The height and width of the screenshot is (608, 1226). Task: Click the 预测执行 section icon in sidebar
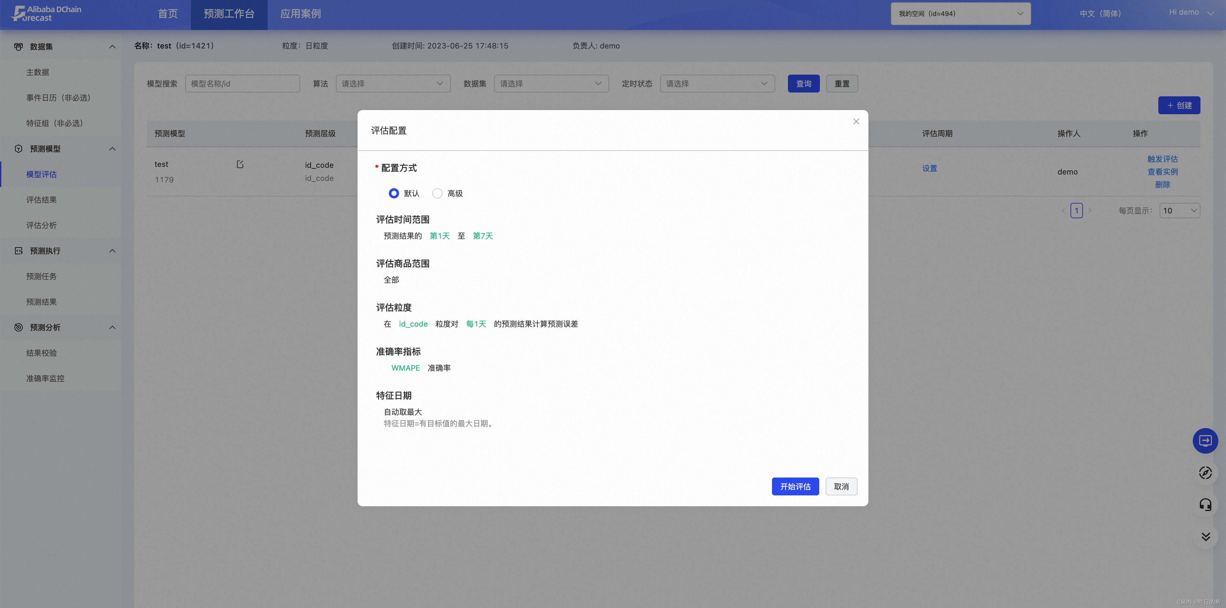pos(19,250)
